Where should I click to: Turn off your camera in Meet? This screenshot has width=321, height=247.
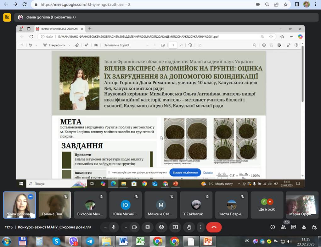135,227
